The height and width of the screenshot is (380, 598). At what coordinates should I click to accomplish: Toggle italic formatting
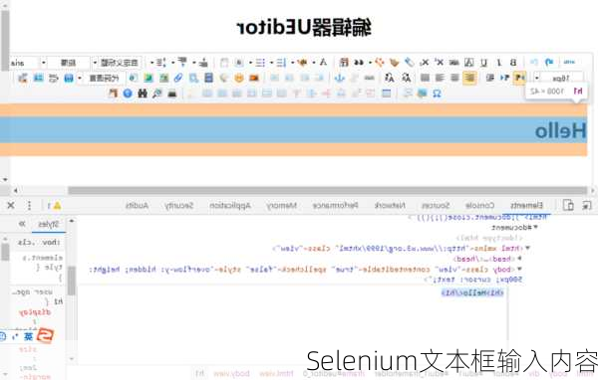499,62
